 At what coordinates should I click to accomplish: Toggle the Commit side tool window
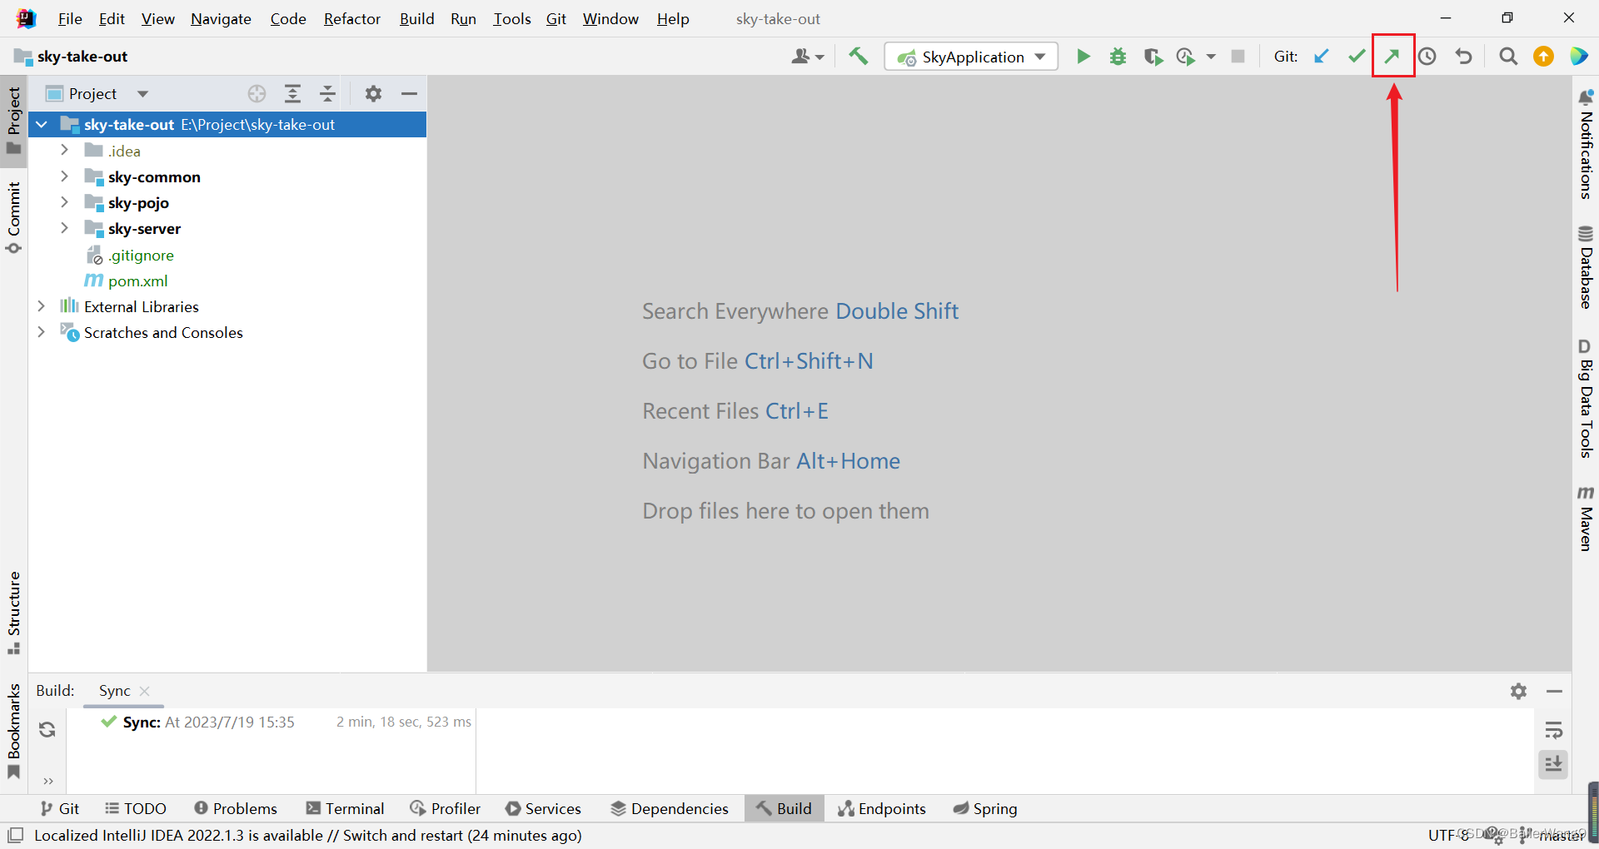click(13, 218)
